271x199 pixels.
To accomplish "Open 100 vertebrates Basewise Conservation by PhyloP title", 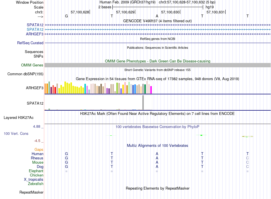I will tap(157, 127).
